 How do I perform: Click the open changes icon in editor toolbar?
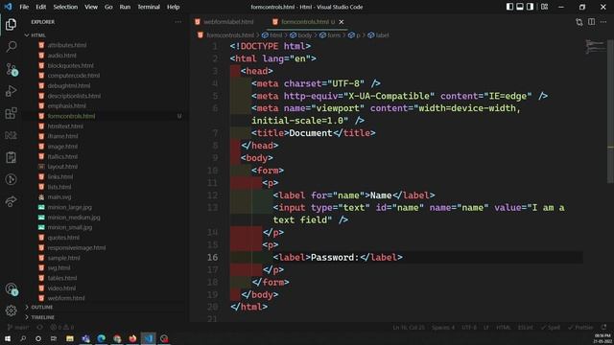pyautogui.click(x=579, y=22)
